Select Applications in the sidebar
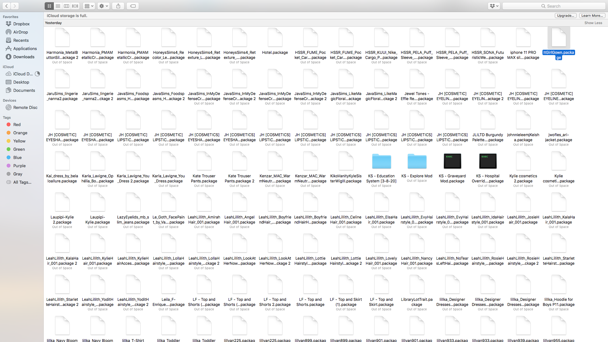 point(25,48)
